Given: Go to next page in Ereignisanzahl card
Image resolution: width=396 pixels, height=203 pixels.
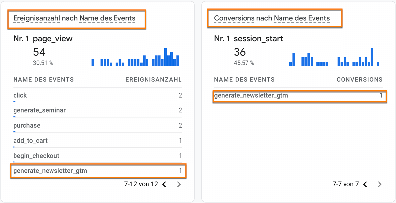Looking at the screenshot, I should pos(179,184).
